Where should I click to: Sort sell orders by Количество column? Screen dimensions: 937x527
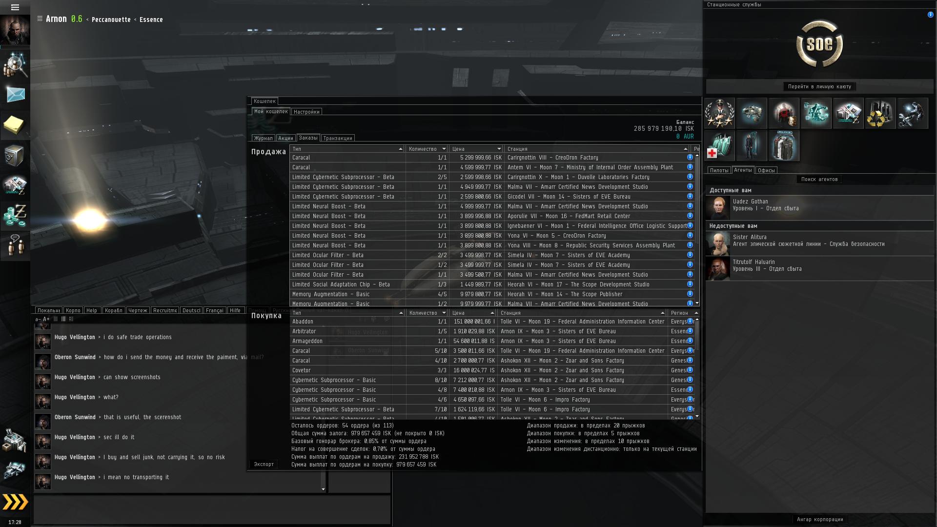pyautogui.click(x=427, y=149)
